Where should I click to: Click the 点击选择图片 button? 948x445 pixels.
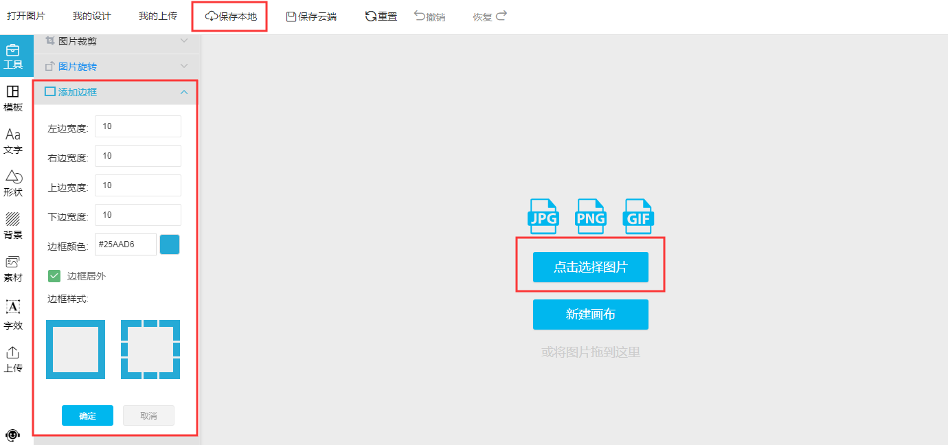591,267
